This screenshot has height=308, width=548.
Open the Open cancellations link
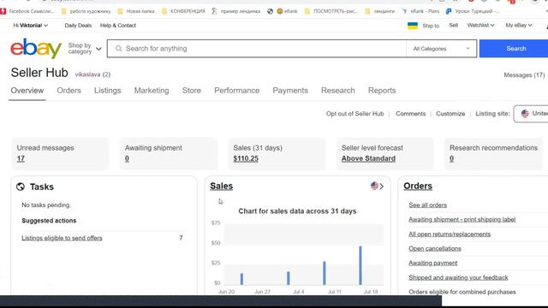tap(435, 249)
